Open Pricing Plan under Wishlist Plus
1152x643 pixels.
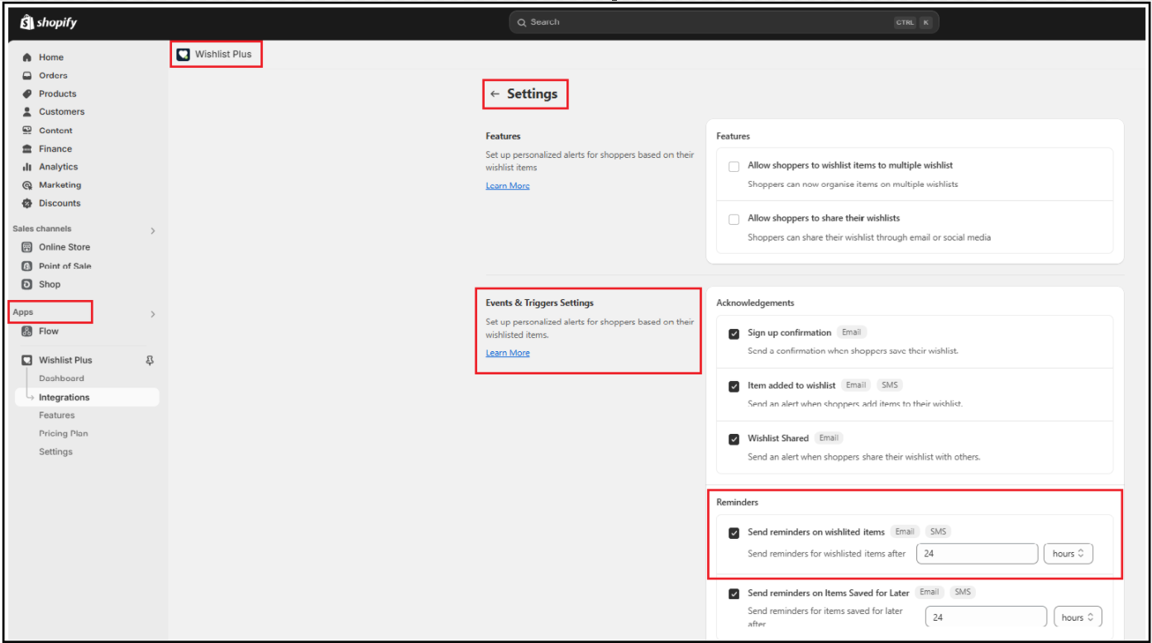pyautogui.click(x=64, y=434)
